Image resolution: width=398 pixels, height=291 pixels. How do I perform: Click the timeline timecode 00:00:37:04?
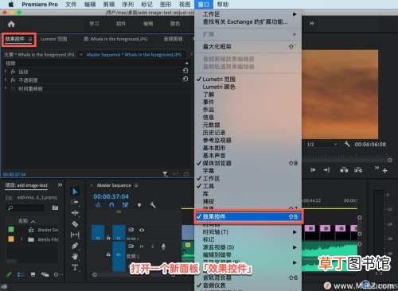111,196
